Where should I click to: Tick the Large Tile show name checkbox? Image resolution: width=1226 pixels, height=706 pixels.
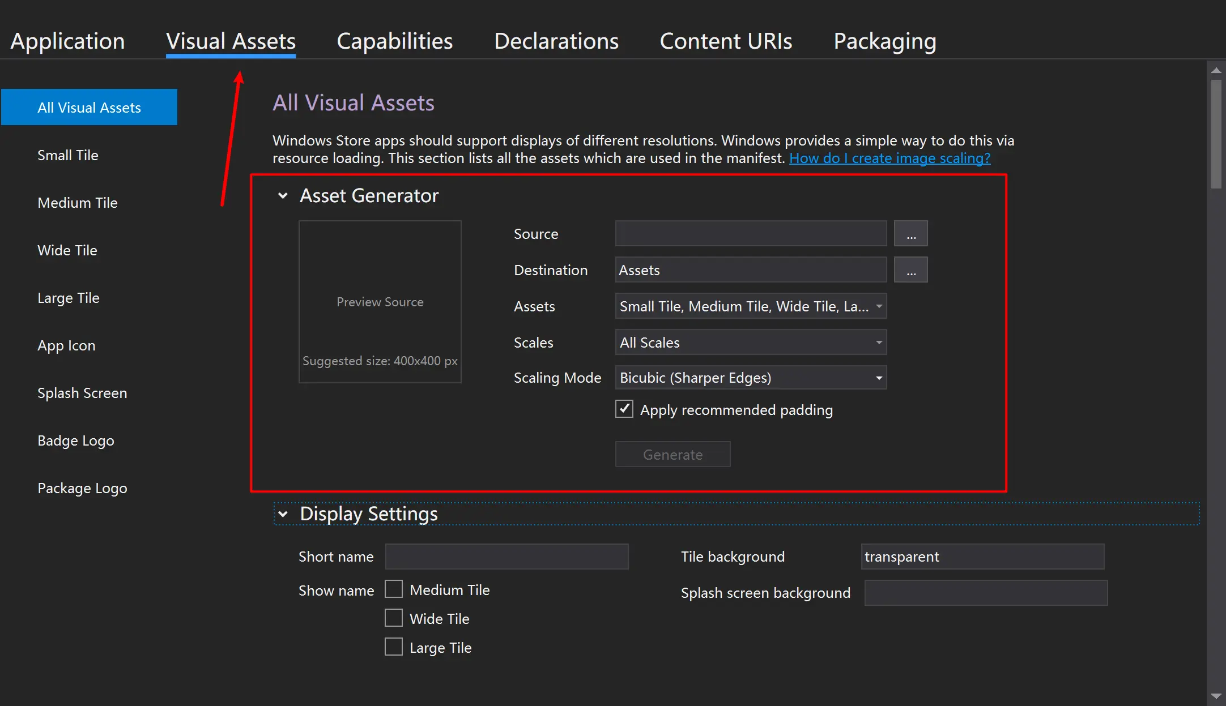(x=394, y=647)
